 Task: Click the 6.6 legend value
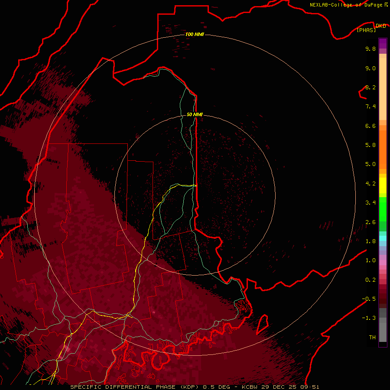(370, 126)
